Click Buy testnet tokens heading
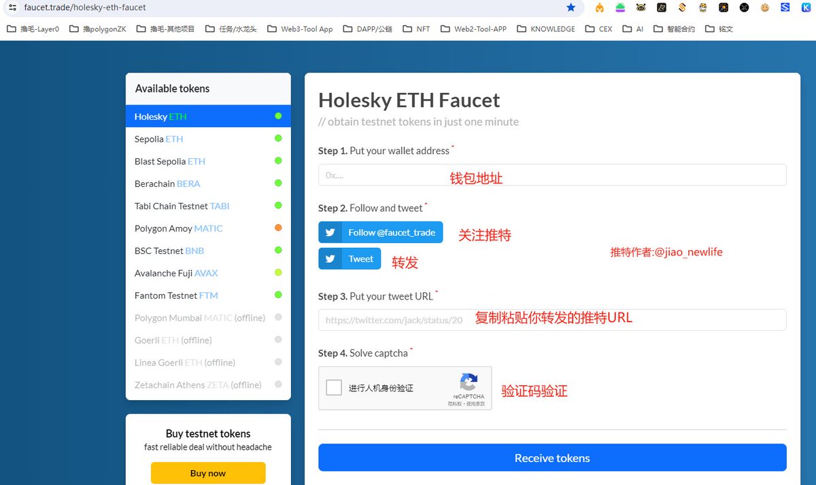This screenshot has height=485, width=816. click(x=208, y=433)
